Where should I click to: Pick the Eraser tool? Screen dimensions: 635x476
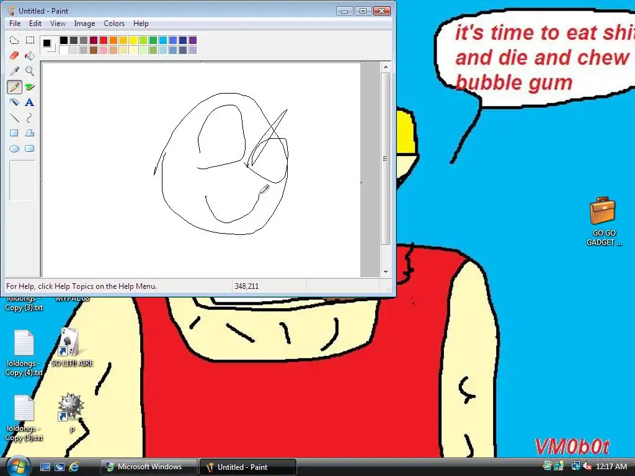coord(14,55)
